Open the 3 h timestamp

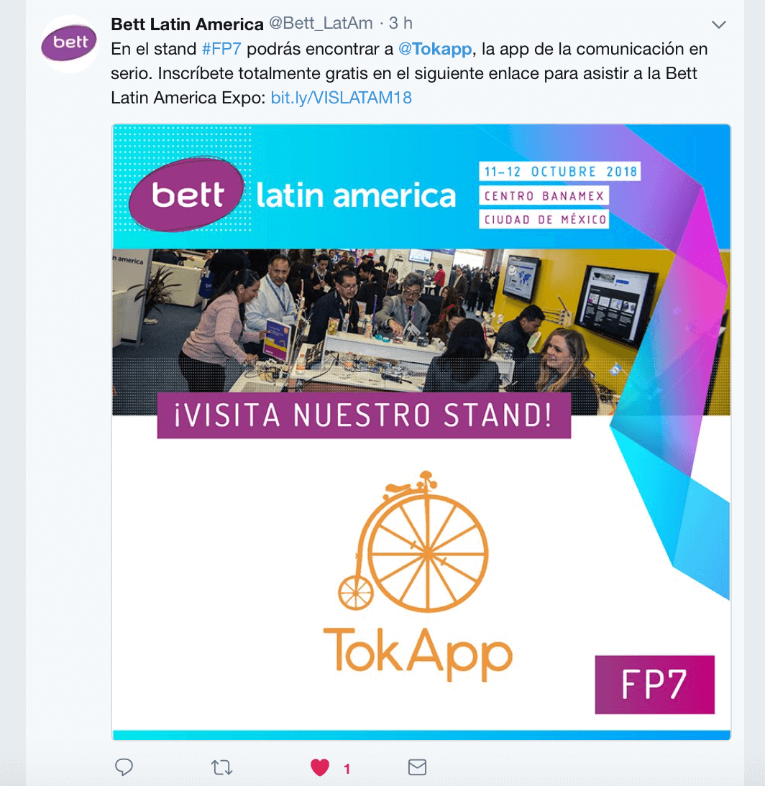pyautogui.click(x=400, y=23)
